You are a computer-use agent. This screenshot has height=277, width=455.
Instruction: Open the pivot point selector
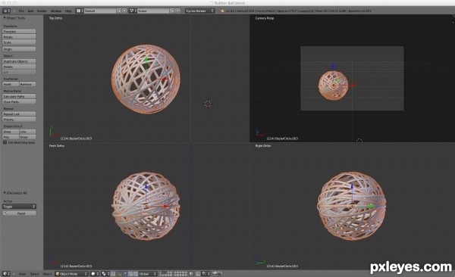pyautogui.click(x=105, y=274)
